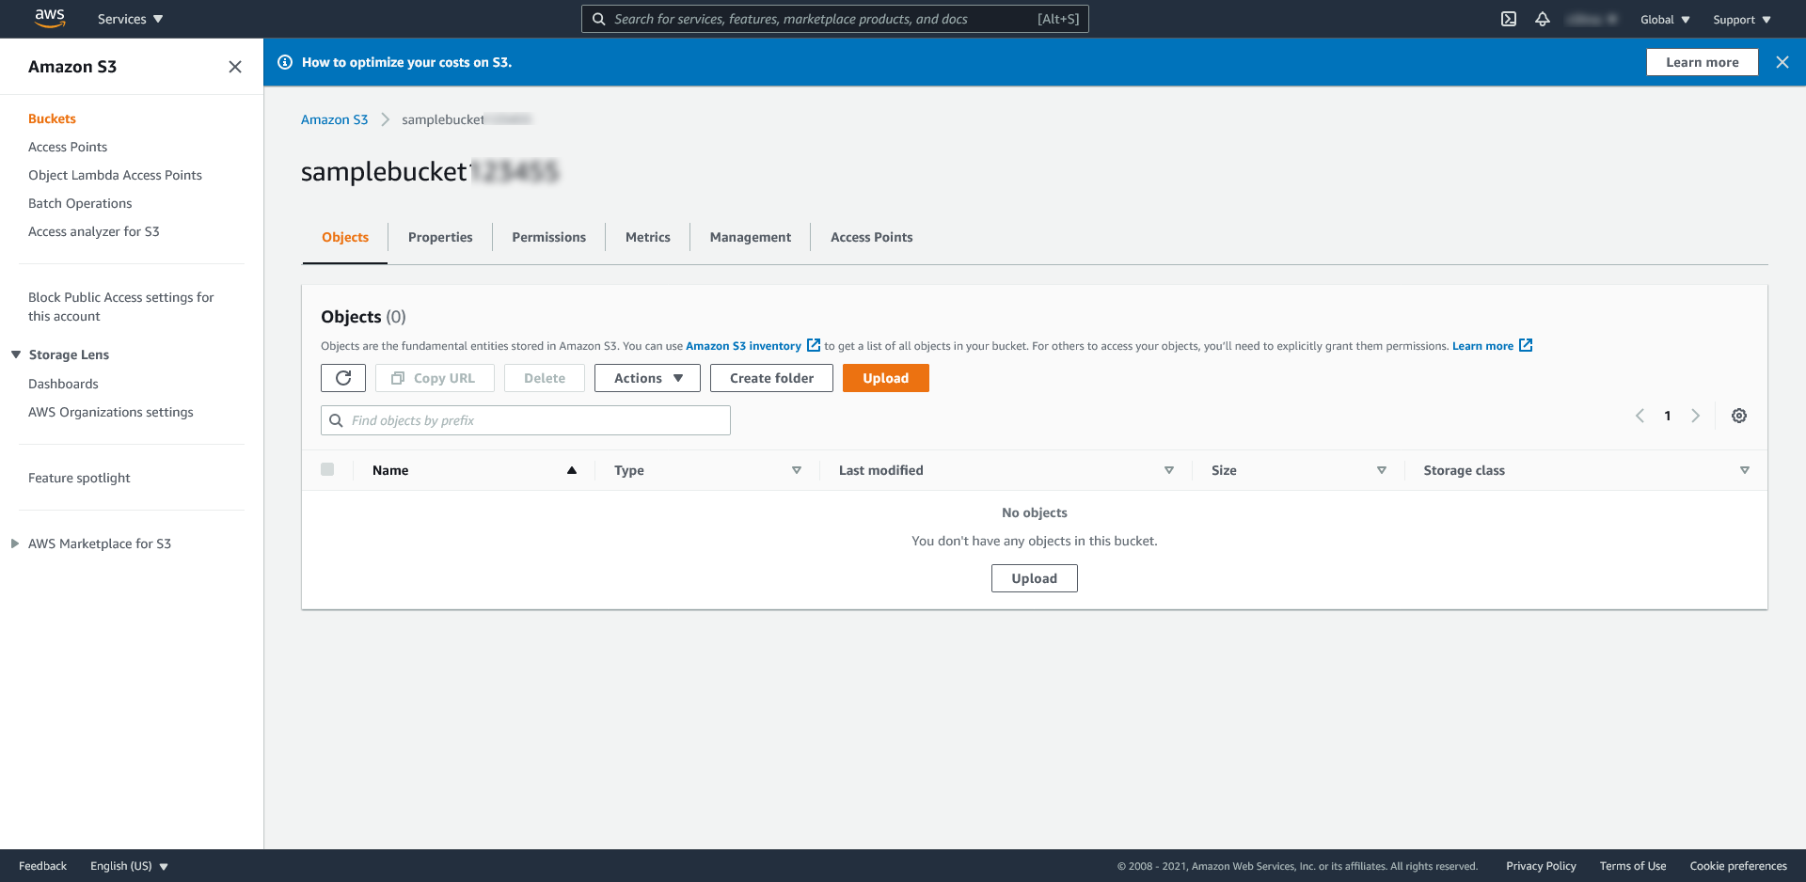1806x882 pixels.
Task: Expand AWS Marketplace for S3
Action: click(x=15, y=543)
